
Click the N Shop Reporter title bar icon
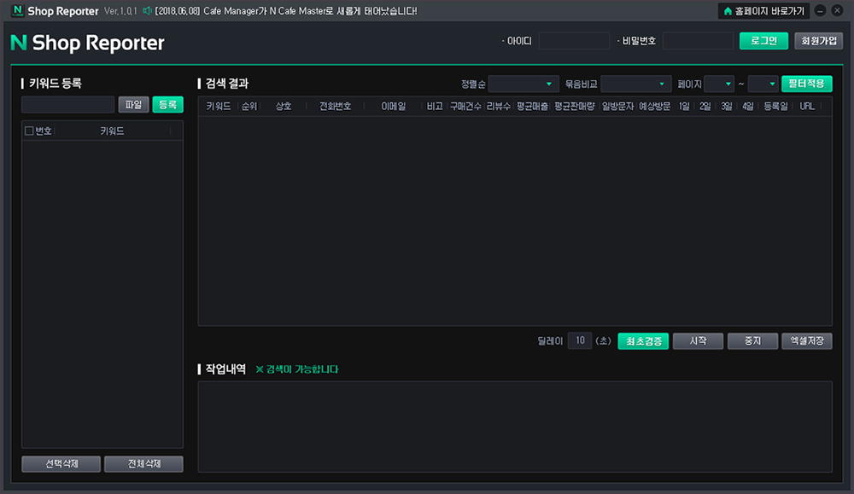17,10
